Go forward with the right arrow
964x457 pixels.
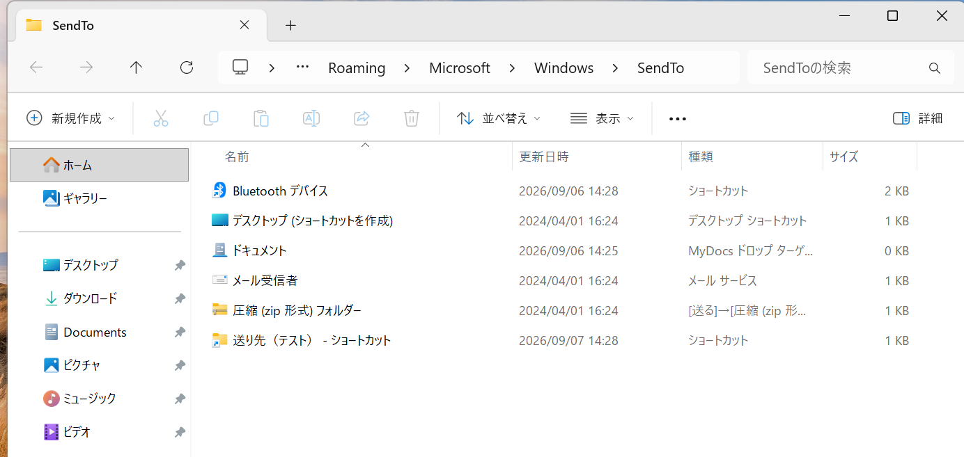pos(86,67)
